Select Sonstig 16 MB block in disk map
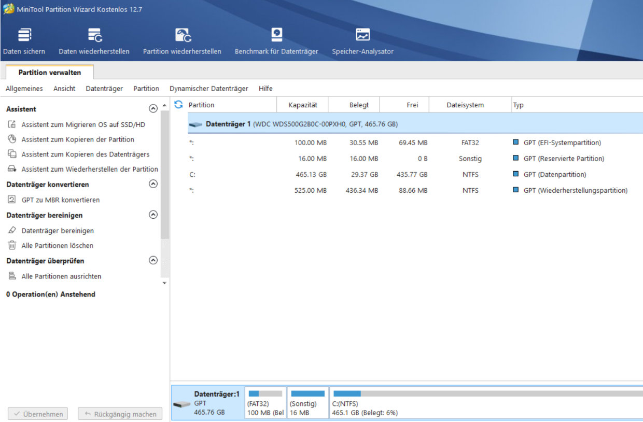 [x=308, y=402]
